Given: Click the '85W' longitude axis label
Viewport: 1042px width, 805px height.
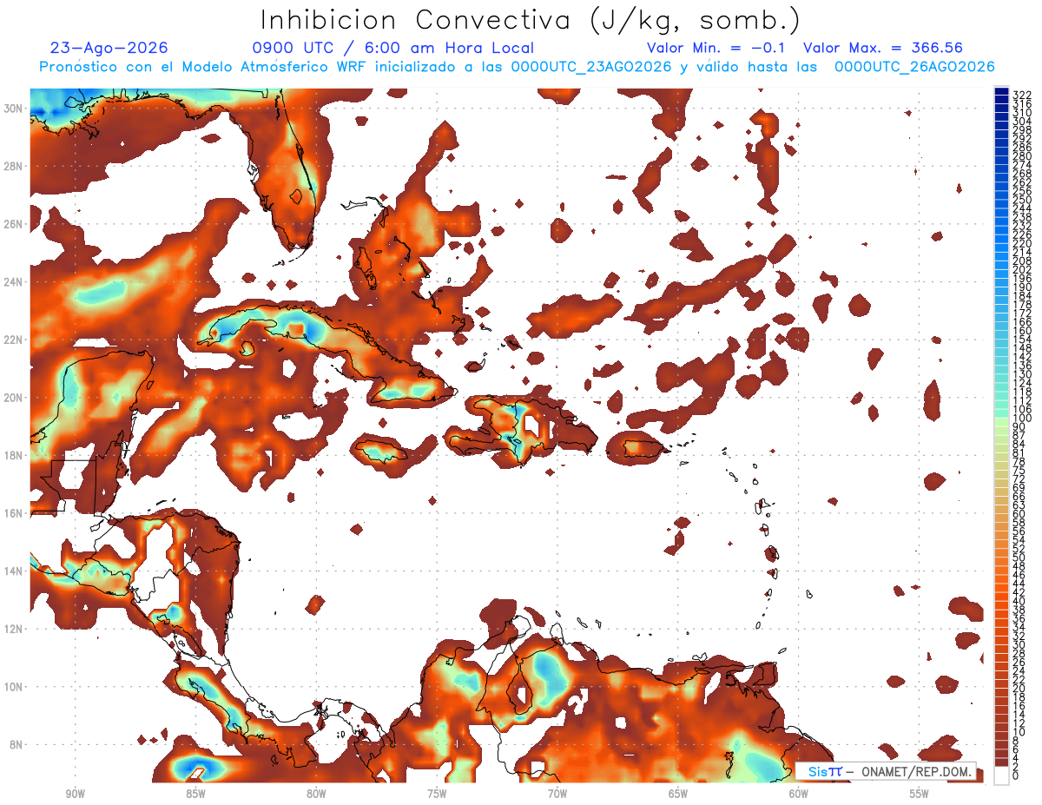Looking at the screenshot, I should [x=195, y=794].
